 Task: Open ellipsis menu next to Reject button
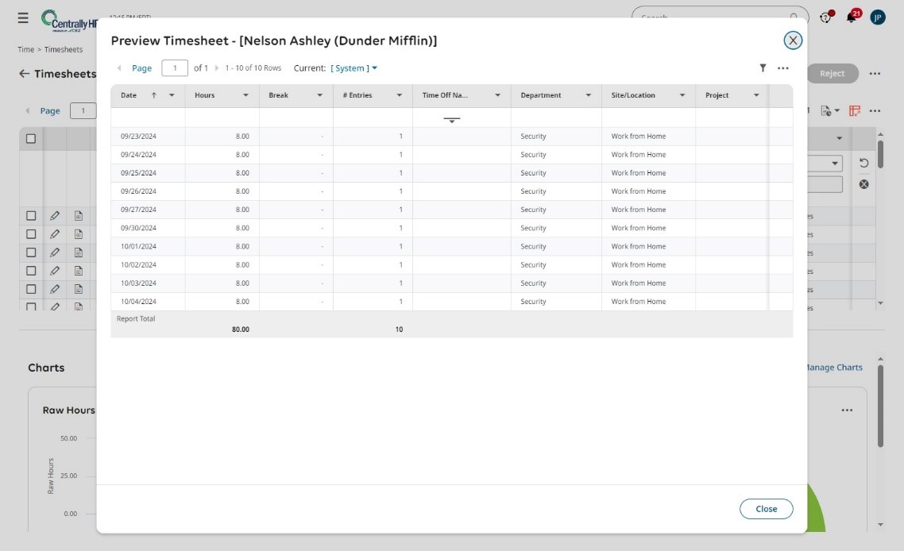click(x=875, y=74)
